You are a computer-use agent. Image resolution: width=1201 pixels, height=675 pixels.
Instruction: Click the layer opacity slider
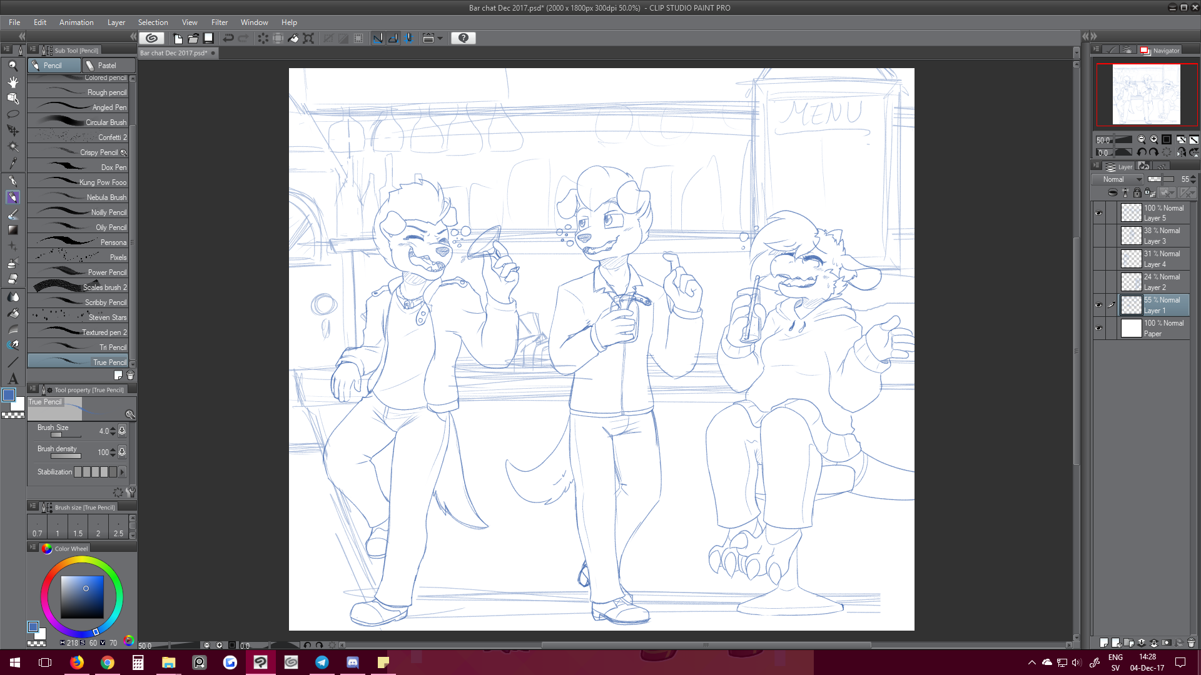pos(1160,179)
